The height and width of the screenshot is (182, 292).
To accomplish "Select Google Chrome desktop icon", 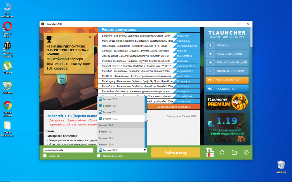I will (x=8, y=109).
